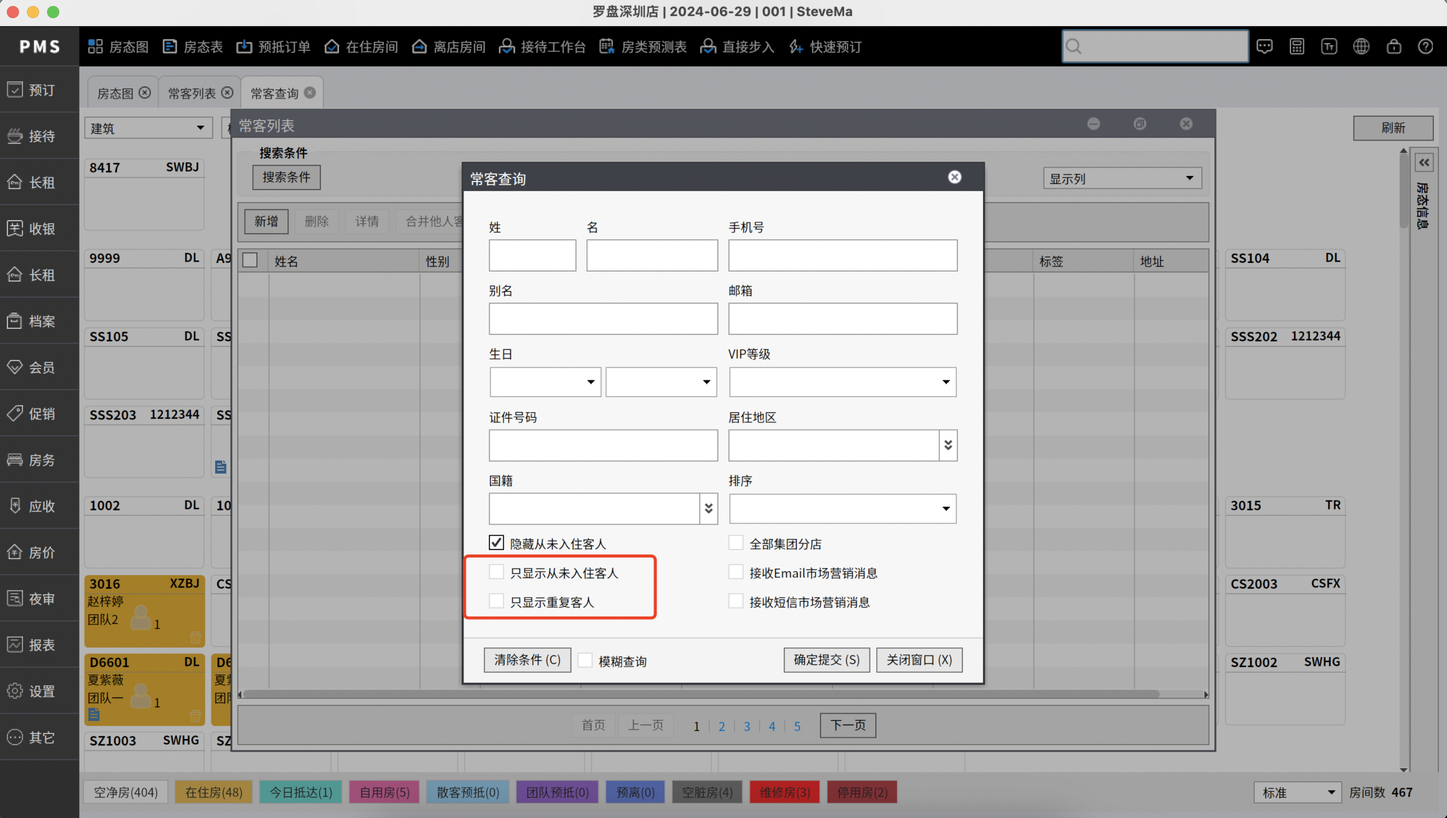1447x818 pixels.
Task: Click the 在住房(48) colored status legend
Action: click(x=213, y=793)
